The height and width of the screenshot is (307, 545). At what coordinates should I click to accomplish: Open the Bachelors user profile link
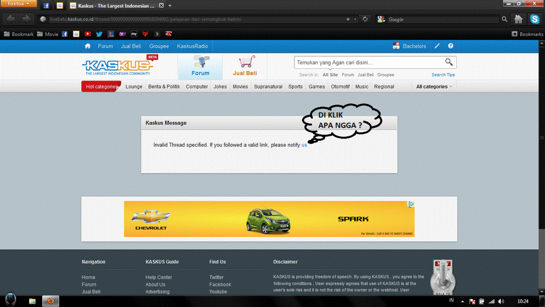tap(409, 46)
